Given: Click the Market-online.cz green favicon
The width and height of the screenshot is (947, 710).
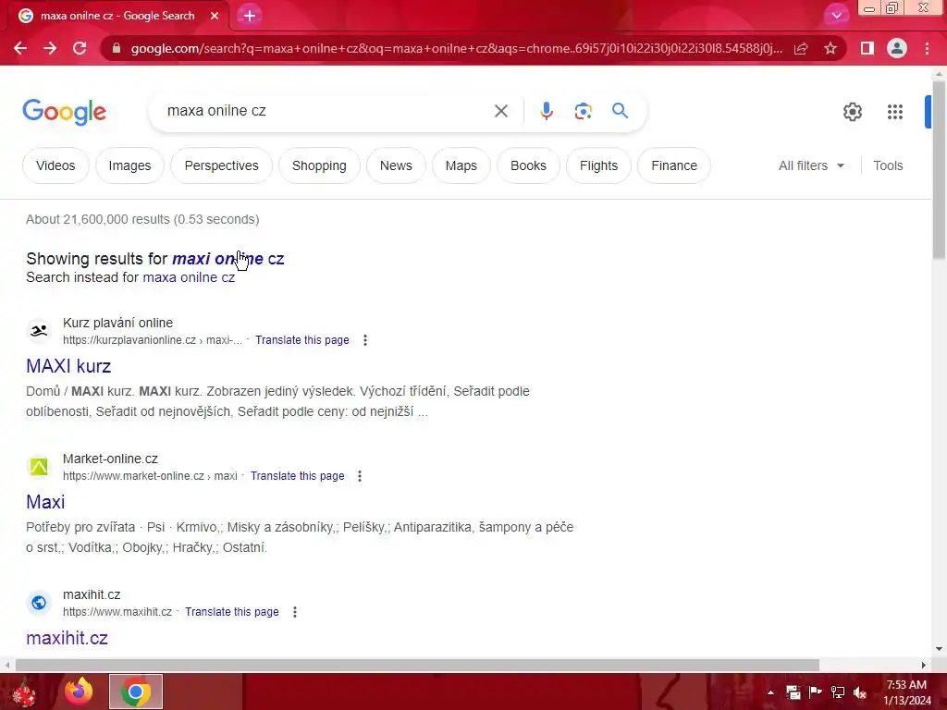Looking at the screenshot, I should pos(39,466).
